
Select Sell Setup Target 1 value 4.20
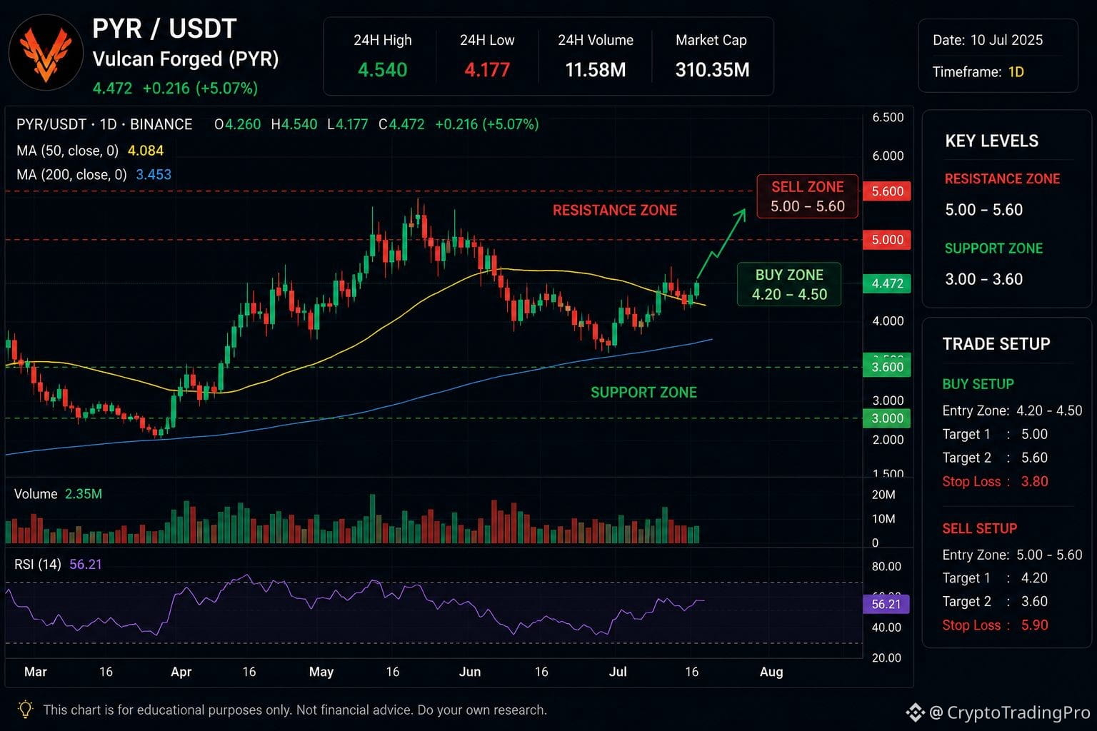tap(1034, 578)
